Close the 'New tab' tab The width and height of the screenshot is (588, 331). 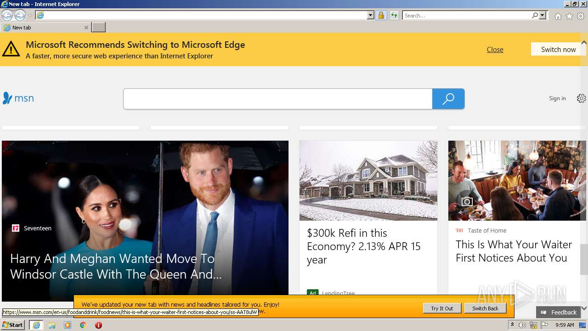click(x=86, y=28)
